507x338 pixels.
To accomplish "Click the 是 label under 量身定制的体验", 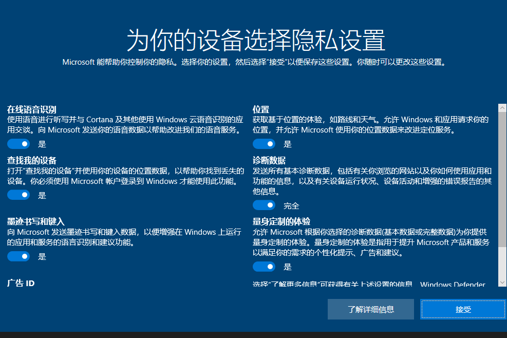I will (x=288, y=267).
